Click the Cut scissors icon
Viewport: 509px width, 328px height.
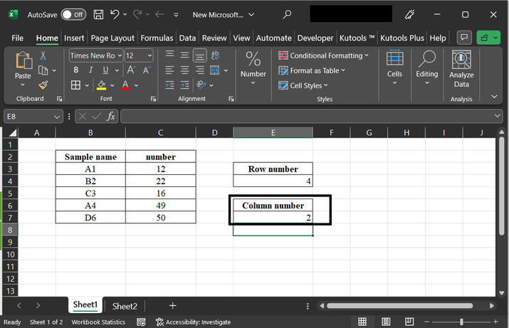[43, 55]
